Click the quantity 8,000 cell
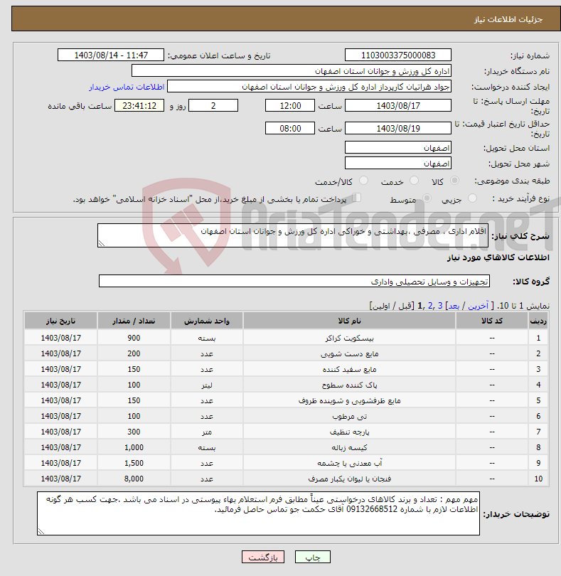561x576 pixels. click(x=134, y=479)
